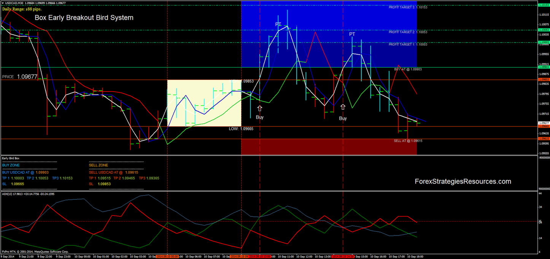Click the '10 Sep 02:00' time axis label

click(119, 257)
